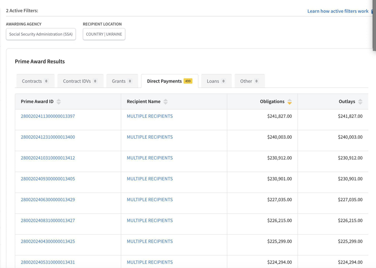Click MULTIPLE RECIPIENTS link in first row
Image resolution: width=376 pixels, height=268 pixels.
[149, 116]
